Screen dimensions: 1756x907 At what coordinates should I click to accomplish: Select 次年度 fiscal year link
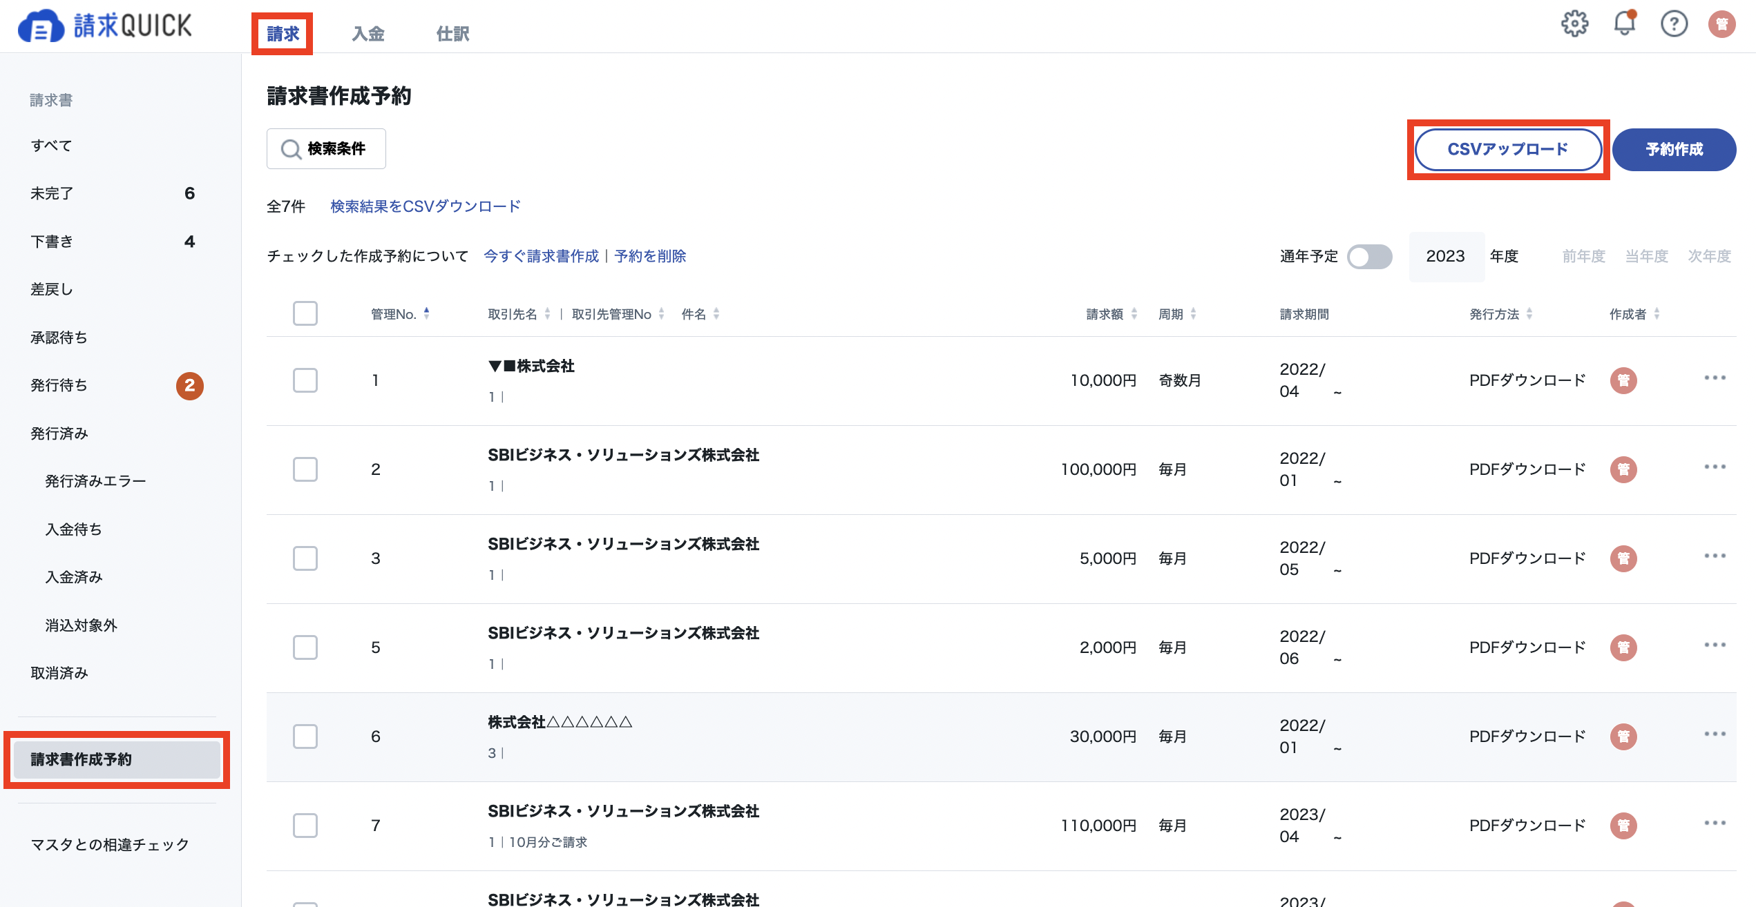[1709, 256]
